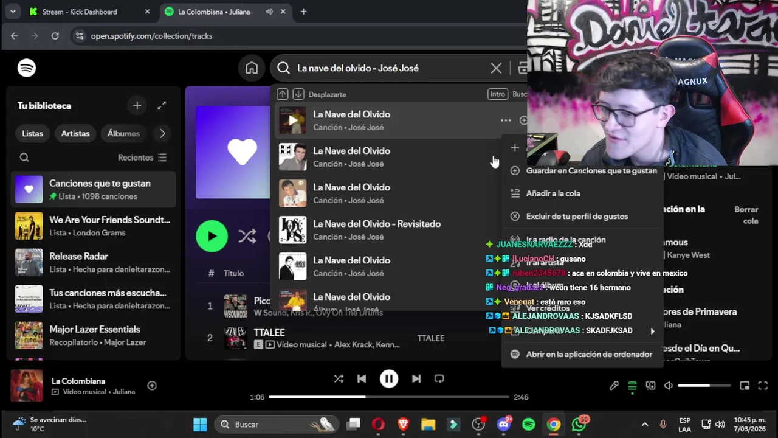Open Spotify from the Windows taskbar
Viewport: 778px width, 438px height.
(529, 424)
